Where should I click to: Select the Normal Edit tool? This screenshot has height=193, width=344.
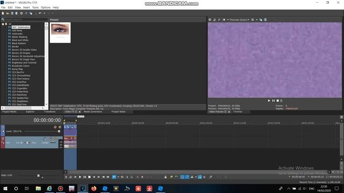point(114,177)
